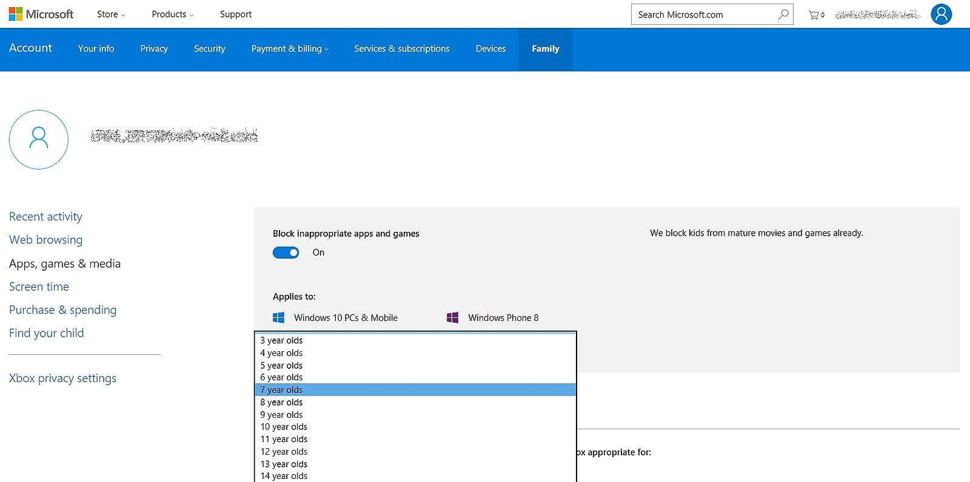This screenshot has width=970, height=482.
Task: Choose 3 year olds age option
Action: (x=281, y=340)
